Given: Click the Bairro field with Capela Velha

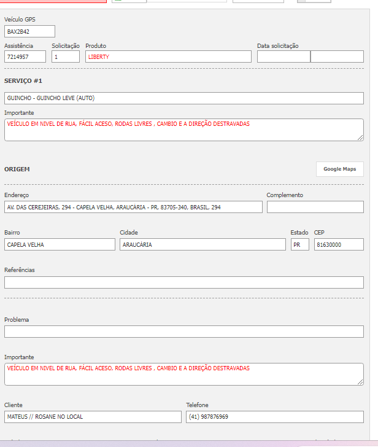Looking at the screenshot, I should (x=60, y=244).
